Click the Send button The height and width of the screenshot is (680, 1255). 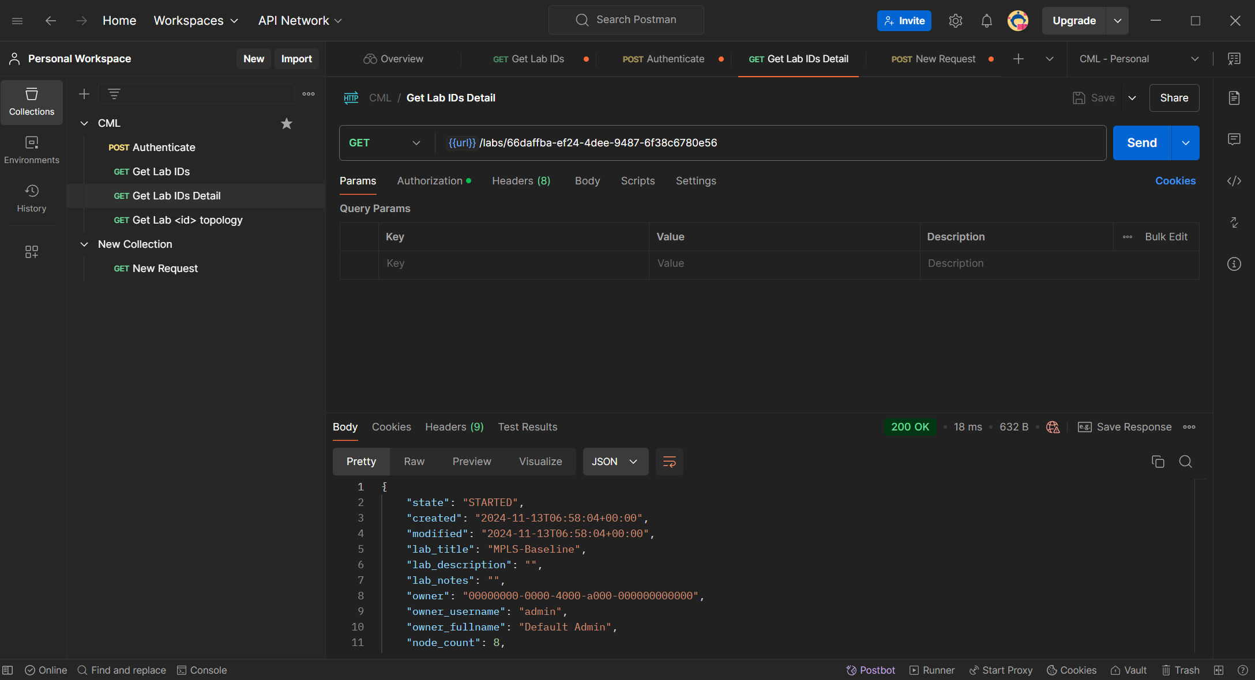point(1142,143)
